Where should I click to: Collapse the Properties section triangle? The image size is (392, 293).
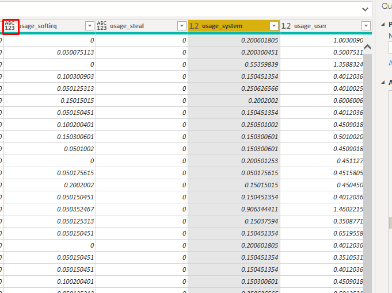[x=383, y=25]
